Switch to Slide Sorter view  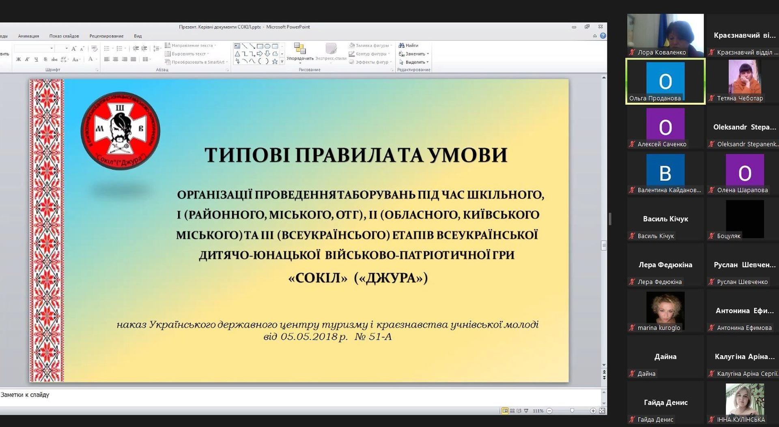pos(512,411)
